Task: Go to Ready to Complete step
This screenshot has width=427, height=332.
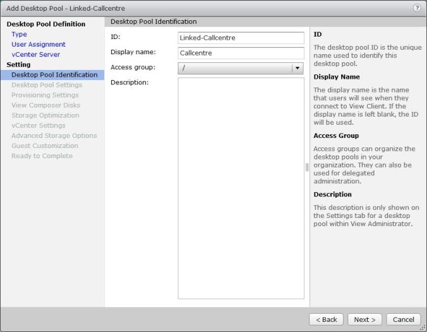Action: 42,156
